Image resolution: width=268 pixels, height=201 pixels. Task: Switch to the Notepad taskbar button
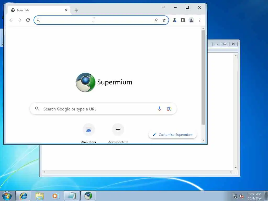72,196
